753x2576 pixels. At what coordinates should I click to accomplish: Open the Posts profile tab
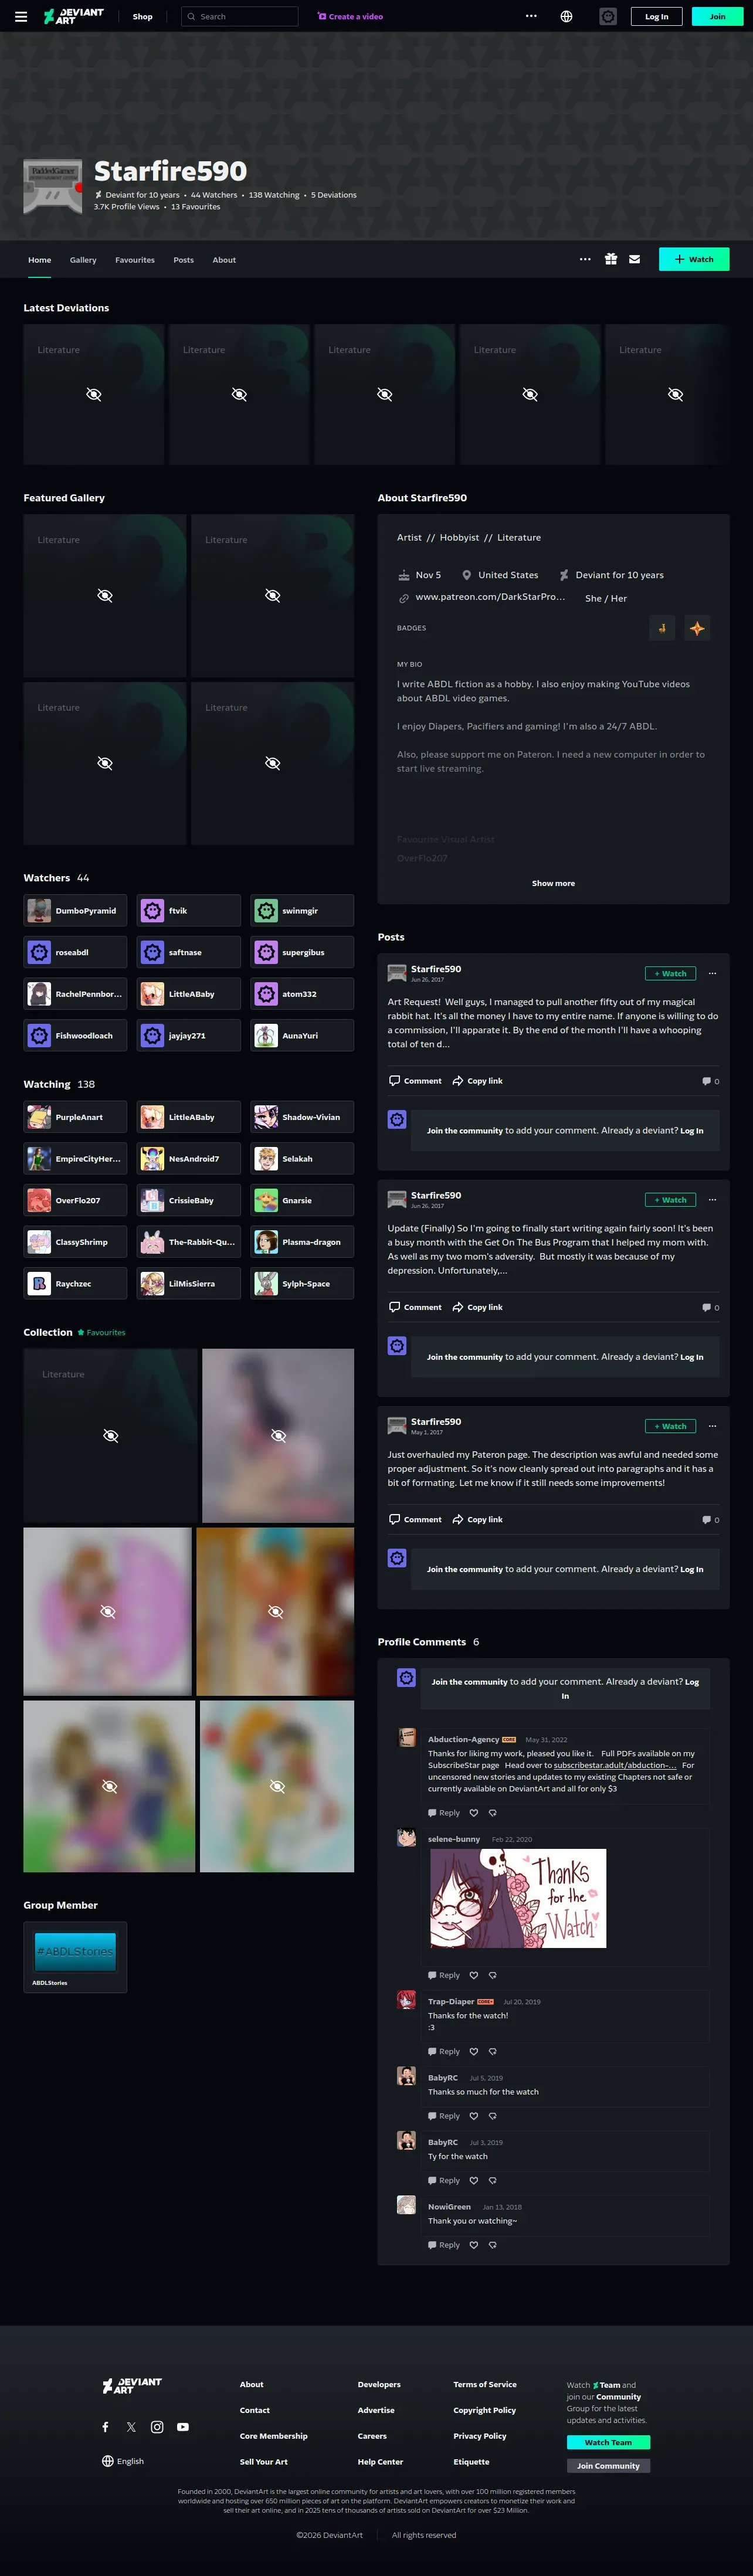point(184,260)
